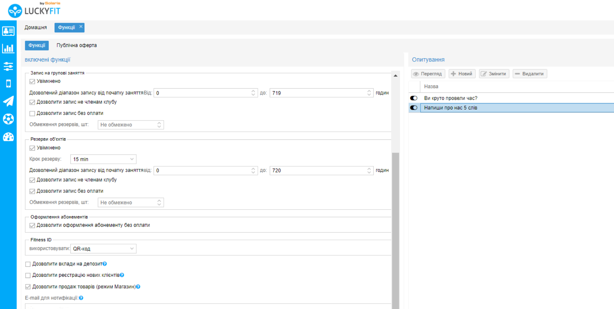Select the Функції sub-tab
The image size is (614, 309).
tap(37, 45)
